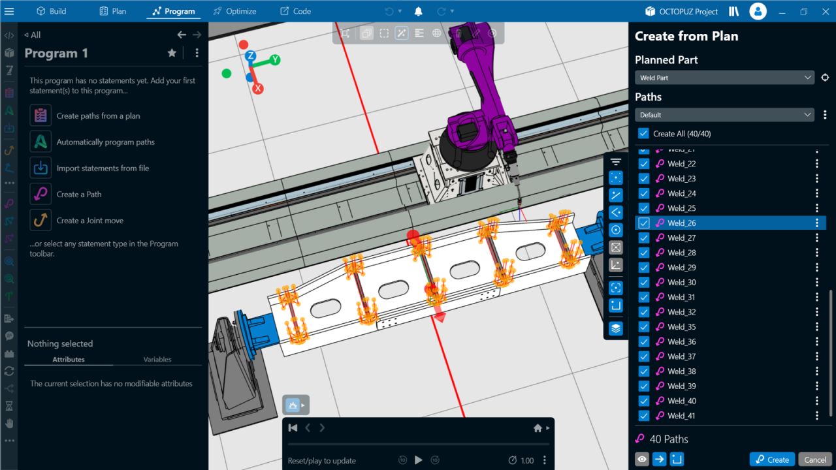This screenshot has height=470, width=836.
Task: Toggle the layers stack viewport tool
Action: [x=616, y=328]
